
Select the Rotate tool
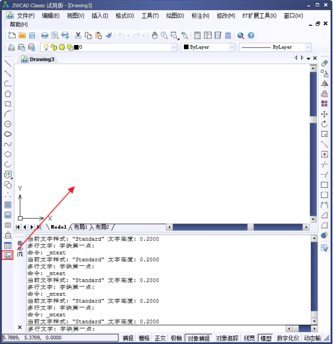click(325, 124)
